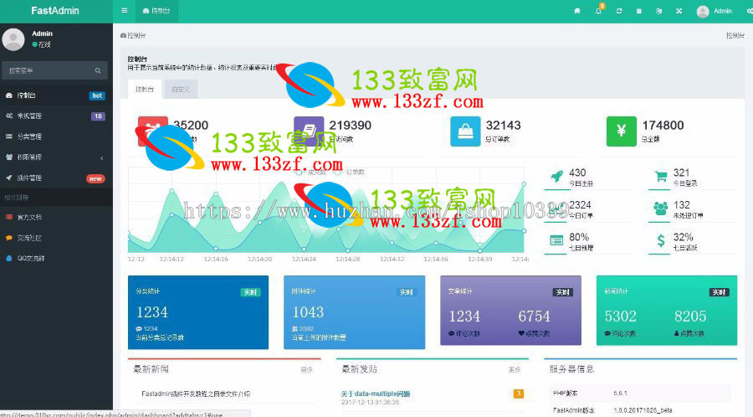The width and height of the screenshot is (753, 417).
Task: Open the settings gears at the header's right edge
Action: (x=750, y=11)
